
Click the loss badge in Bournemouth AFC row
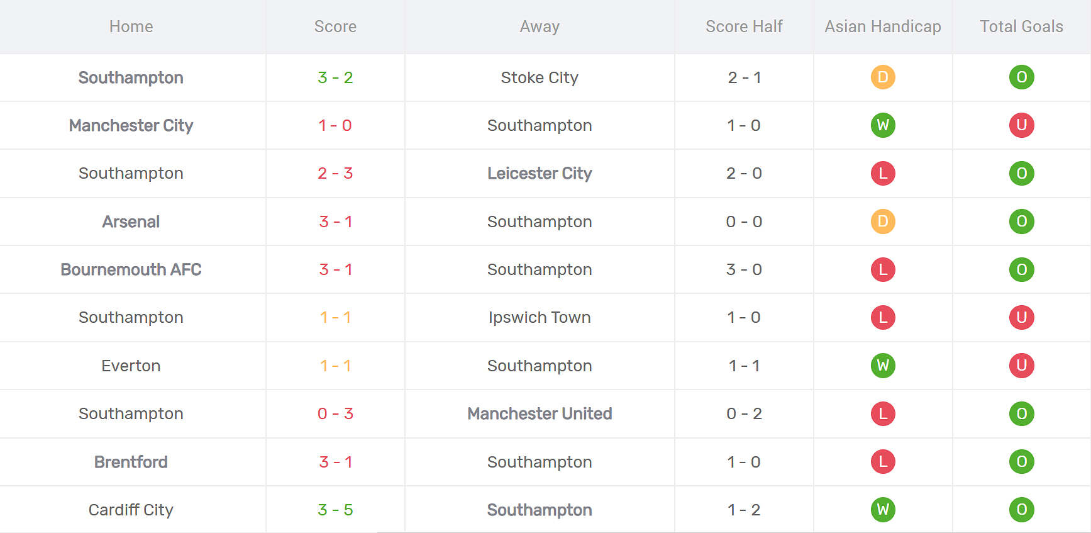click(x=883, y=269)
